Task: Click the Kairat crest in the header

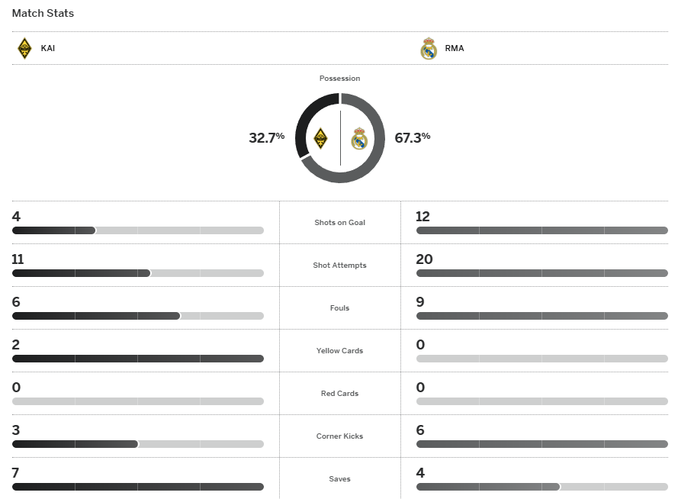Action: pos(24,49)
